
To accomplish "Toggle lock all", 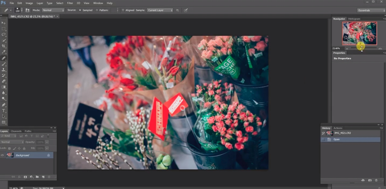I will point(24,148).
